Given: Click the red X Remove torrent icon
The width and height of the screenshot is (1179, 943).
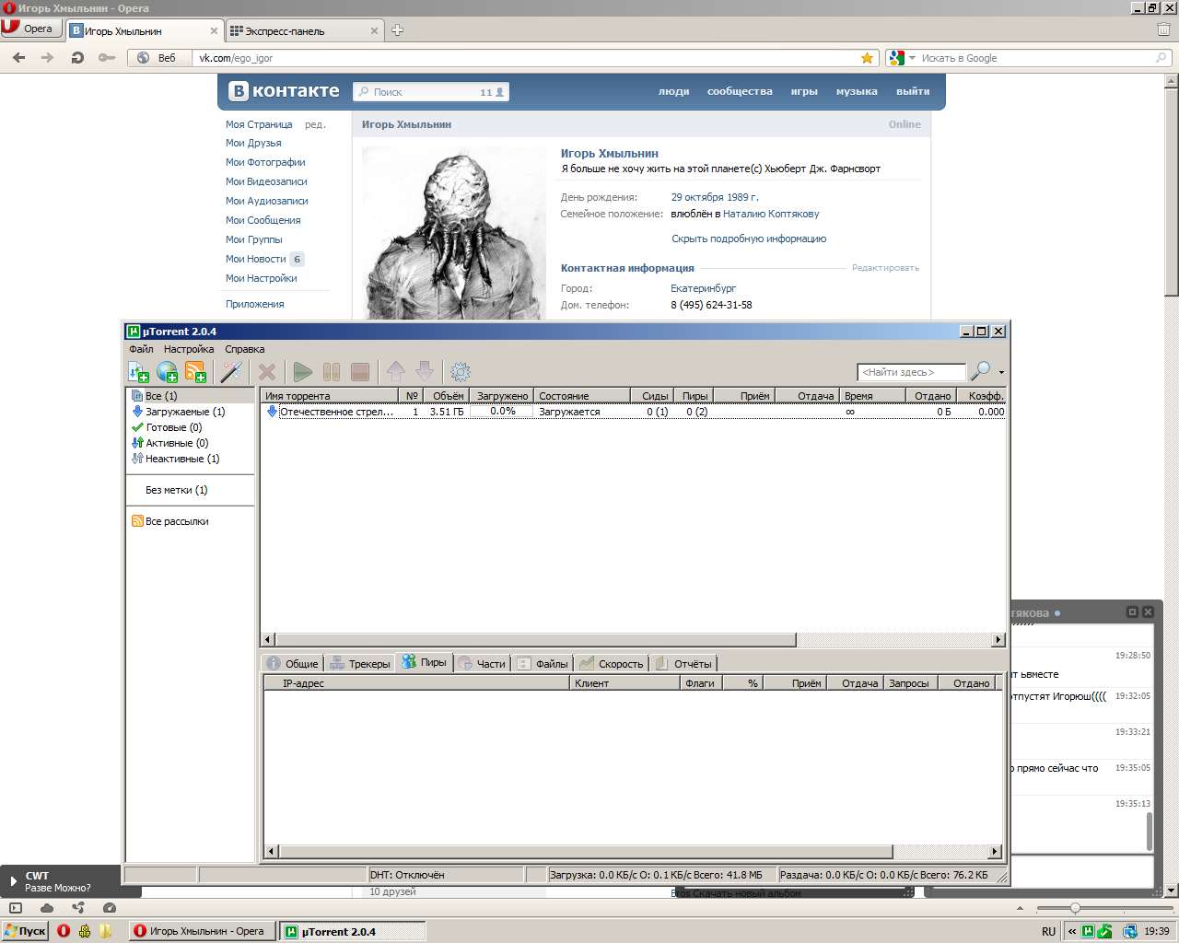Looking at the screenshot, I should pos(267,372).
